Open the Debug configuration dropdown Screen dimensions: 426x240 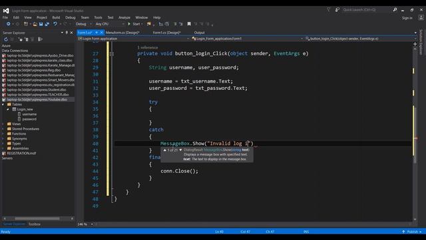[83, 24]
